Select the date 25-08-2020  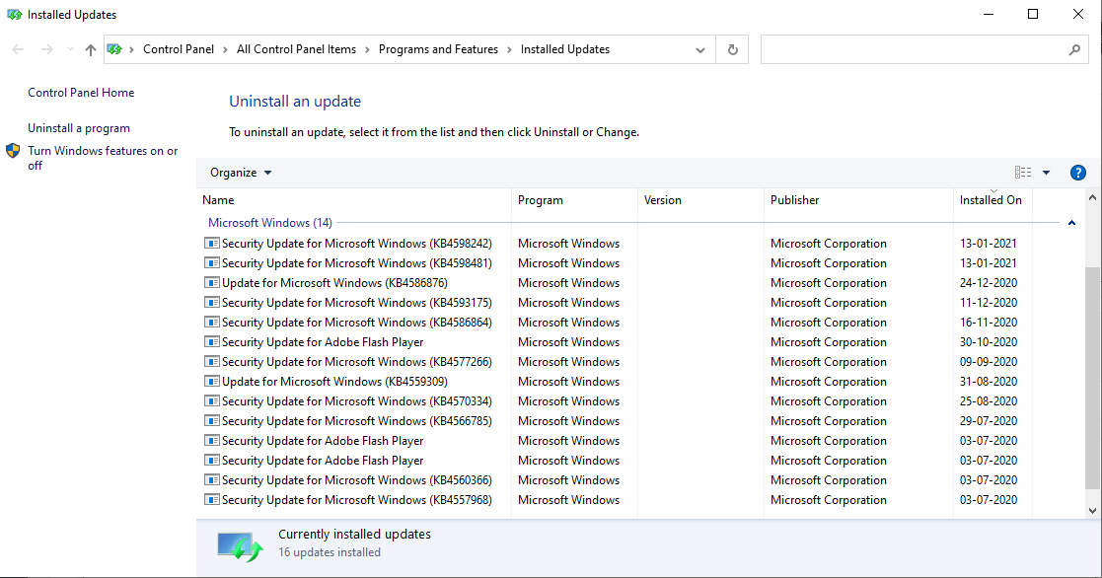(x=989, y=400)
